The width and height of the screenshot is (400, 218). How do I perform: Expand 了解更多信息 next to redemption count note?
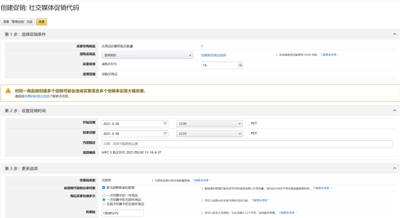click(260, 200)
